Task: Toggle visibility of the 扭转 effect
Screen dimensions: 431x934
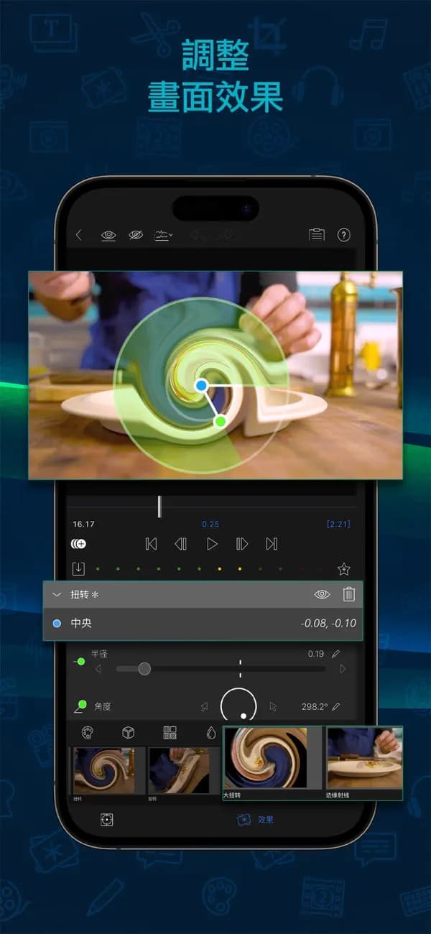Action: point(322,594)
